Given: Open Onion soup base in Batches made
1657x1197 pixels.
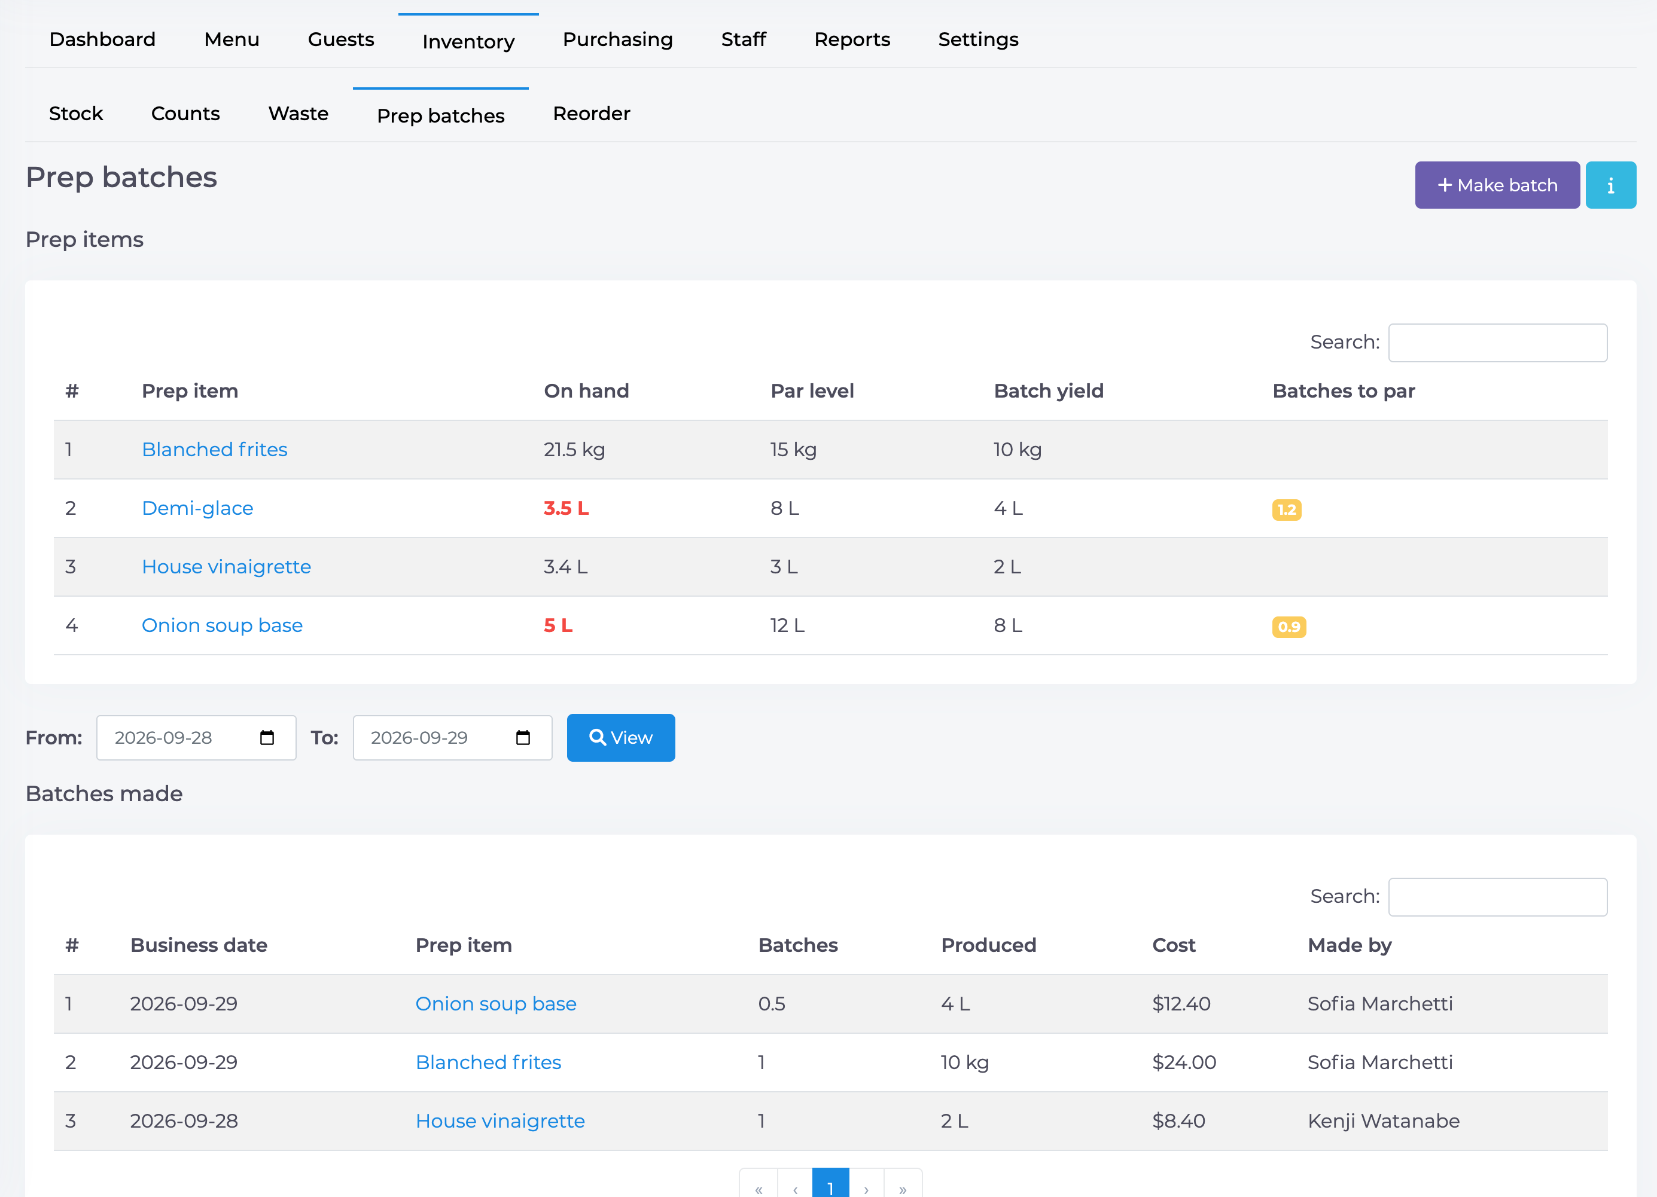Looking at the screenshot, I should click(x=496, y=1003).
